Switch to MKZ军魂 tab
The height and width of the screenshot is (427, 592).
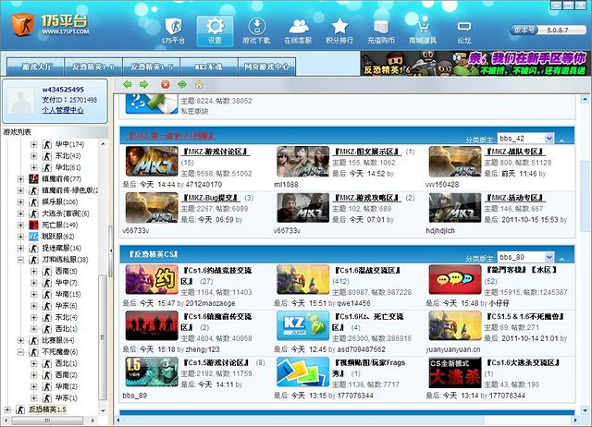pos(209,67)
